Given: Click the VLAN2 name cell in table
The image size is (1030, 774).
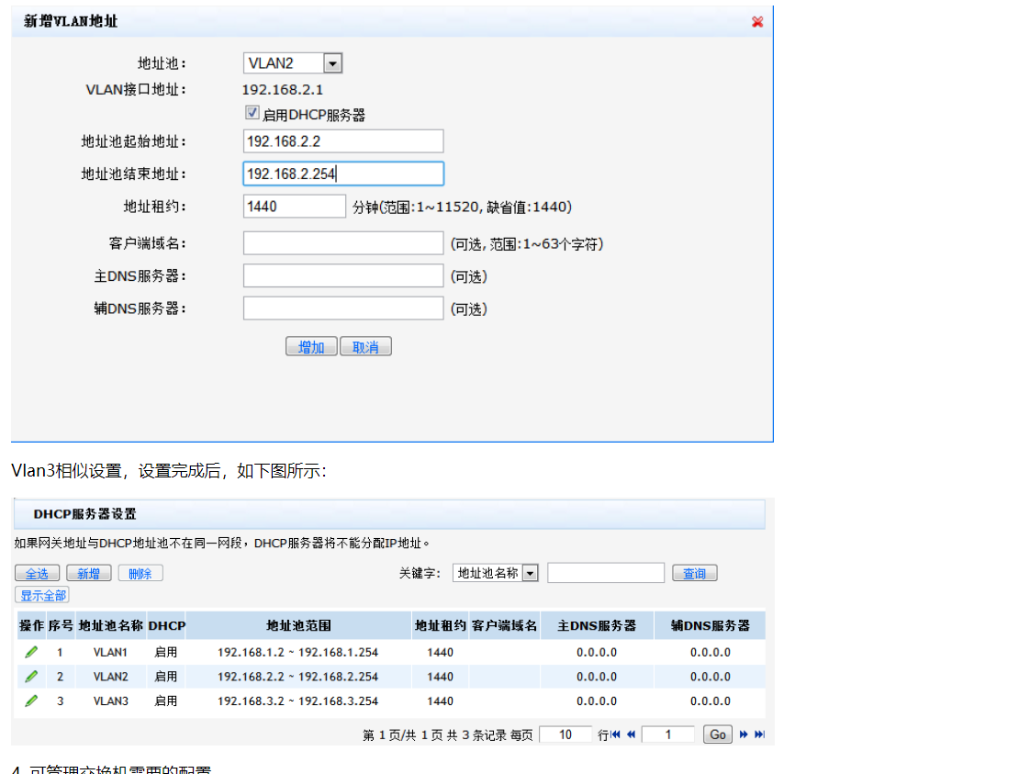Looking at the screenshot, I should (110, 677).
